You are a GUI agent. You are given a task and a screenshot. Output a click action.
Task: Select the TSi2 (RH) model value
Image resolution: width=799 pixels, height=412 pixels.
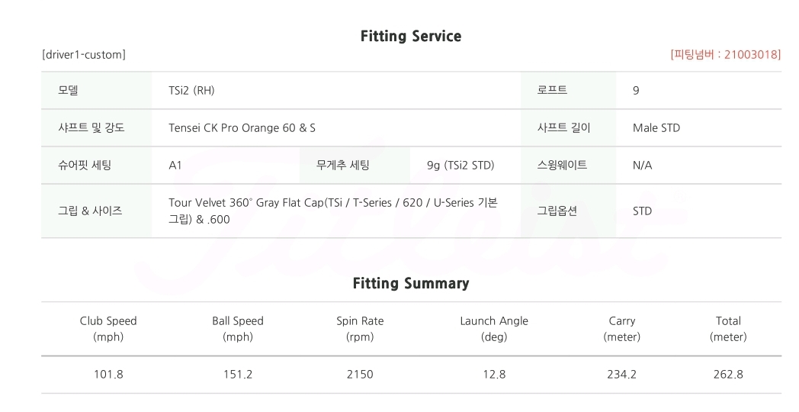click(191, 90)
